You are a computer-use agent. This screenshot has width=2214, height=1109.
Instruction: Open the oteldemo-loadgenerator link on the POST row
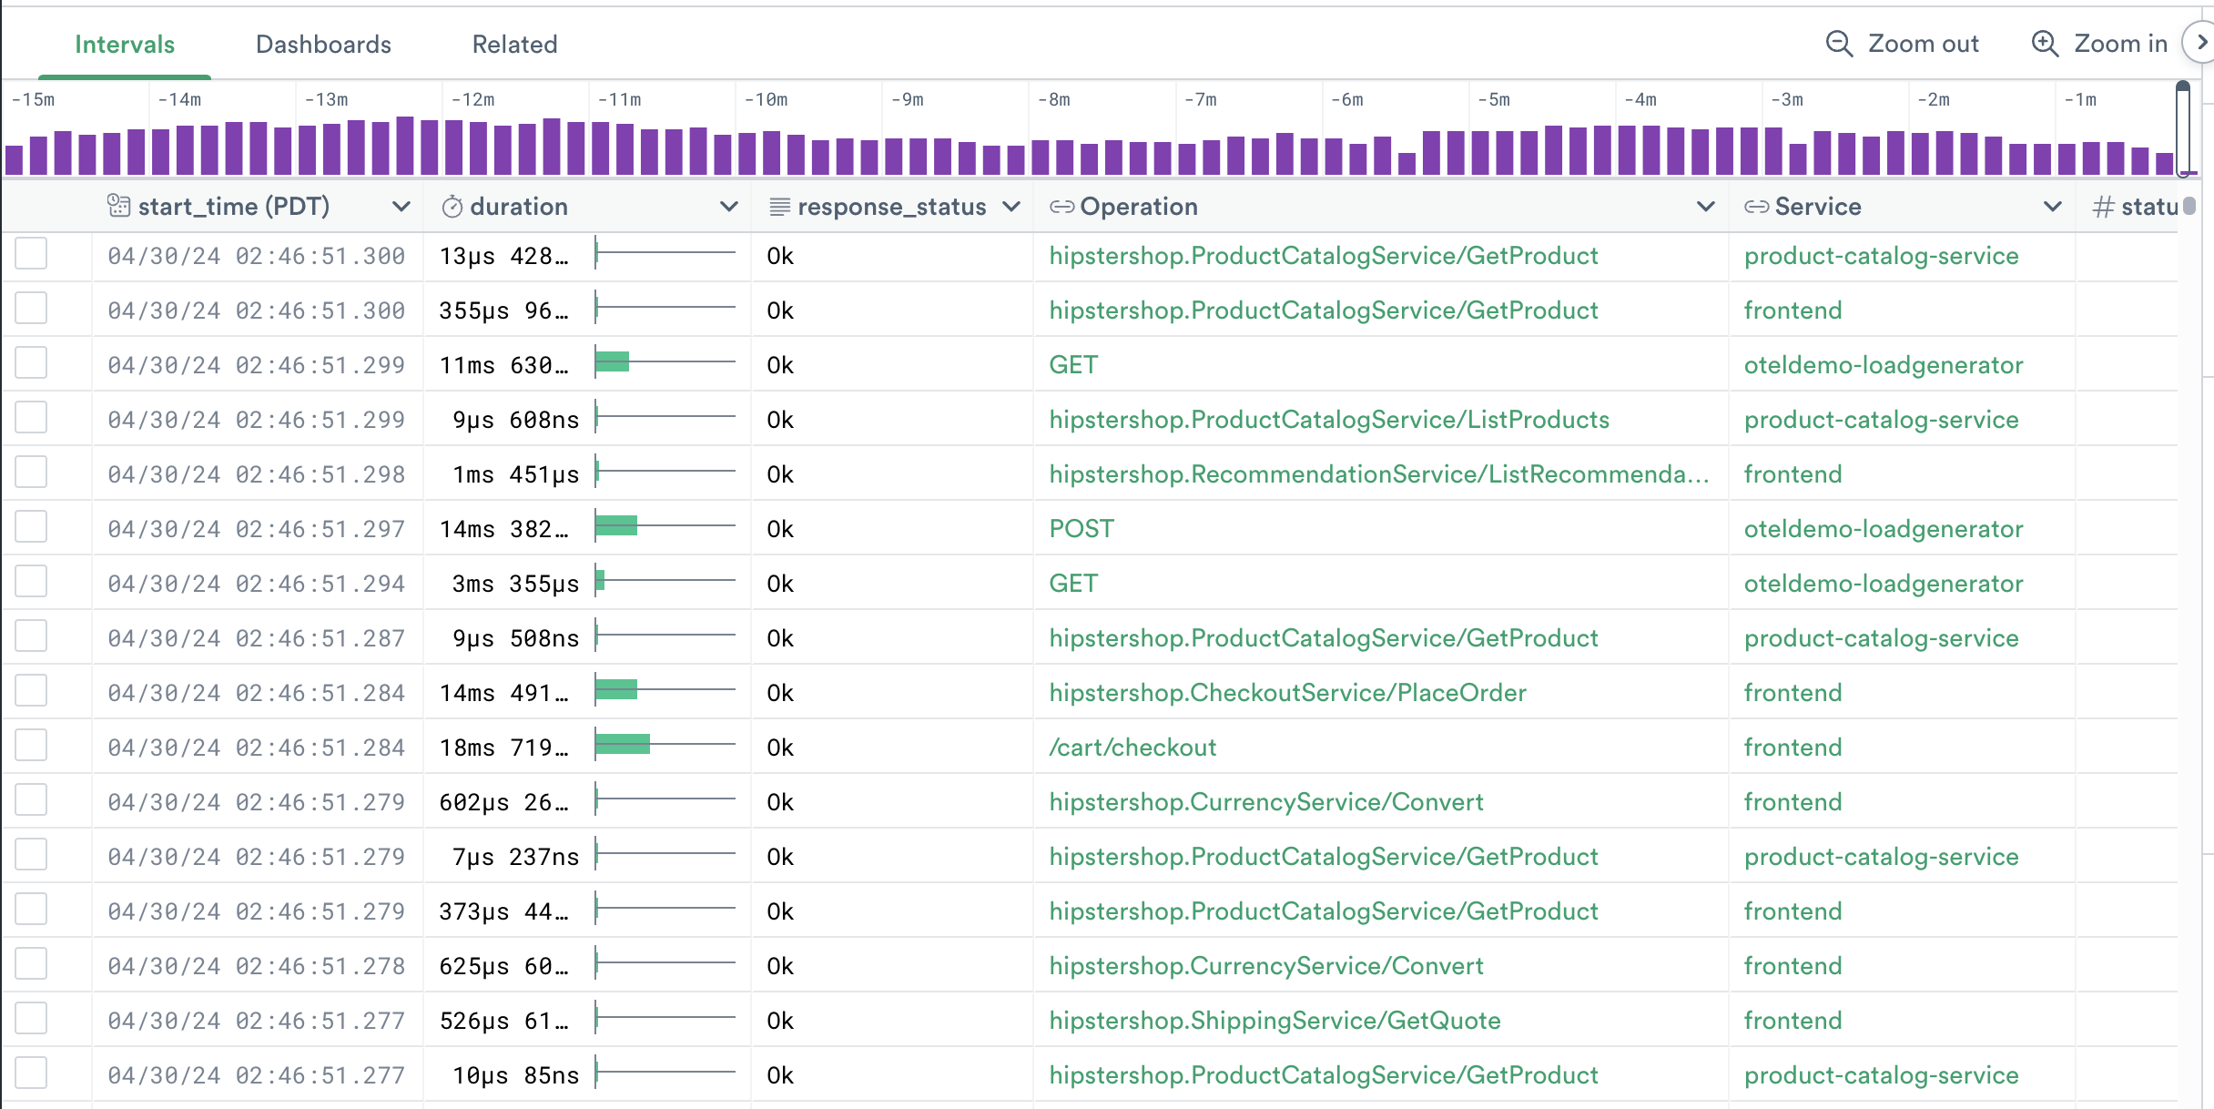(x=1883, y=528)
